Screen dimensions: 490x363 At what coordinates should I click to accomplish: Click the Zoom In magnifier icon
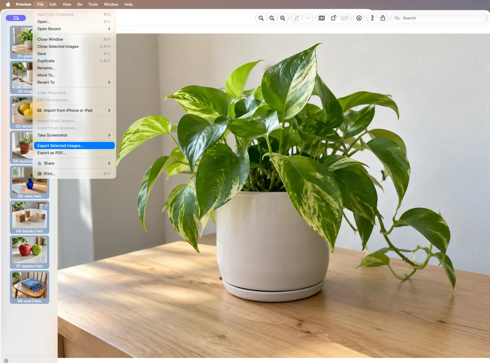(x=283, y=18)
